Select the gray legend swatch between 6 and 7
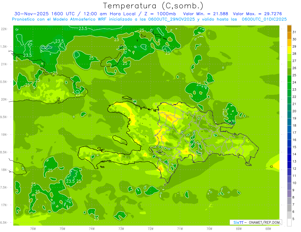Image resolution: width=301 pixels, height=232 pixels. click(289, 208)
